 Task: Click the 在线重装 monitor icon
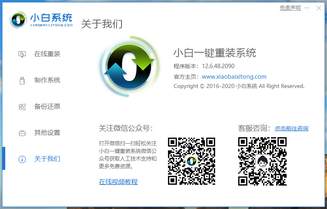(x=22, y=54)
